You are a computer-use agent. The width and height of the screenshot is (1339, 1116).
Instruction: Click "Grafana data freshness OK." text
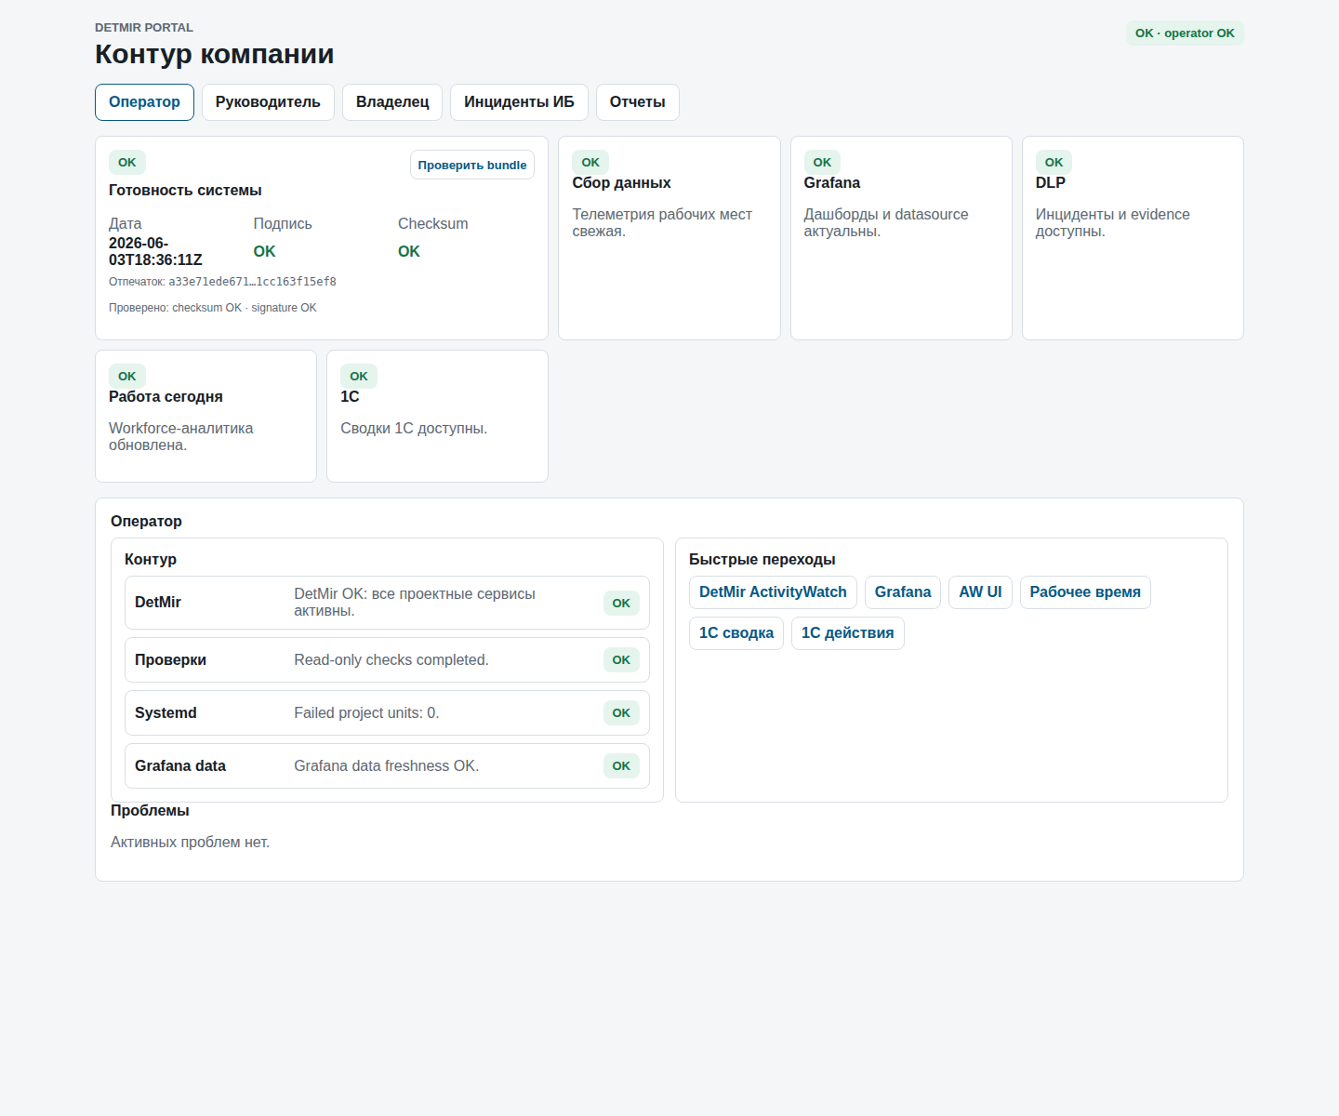[x=387, y=766]
